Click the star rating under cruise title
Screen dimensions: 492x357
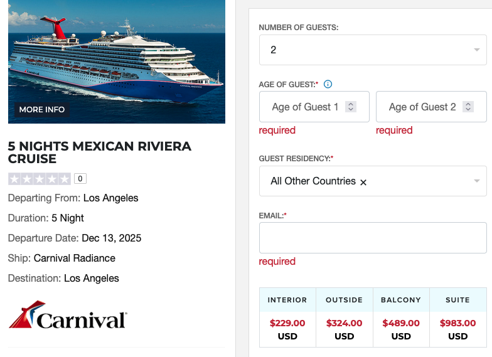pos(40,179)
